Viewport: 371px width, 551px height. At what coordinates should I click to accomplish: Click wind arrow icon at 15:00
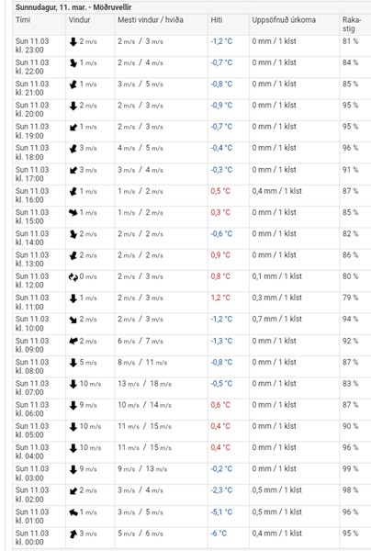click(x=73, y=213)
